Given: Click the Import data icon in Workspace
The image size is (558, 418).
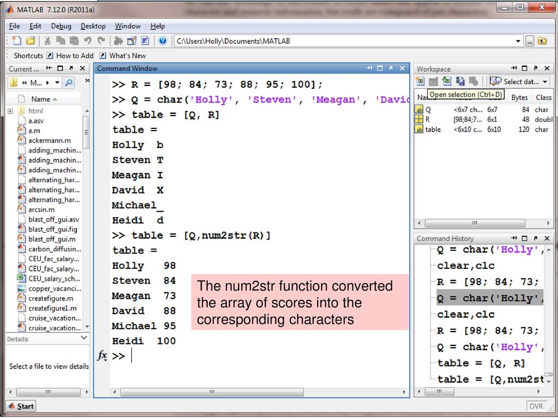Looking at the screenshot, I should (447, 82).
